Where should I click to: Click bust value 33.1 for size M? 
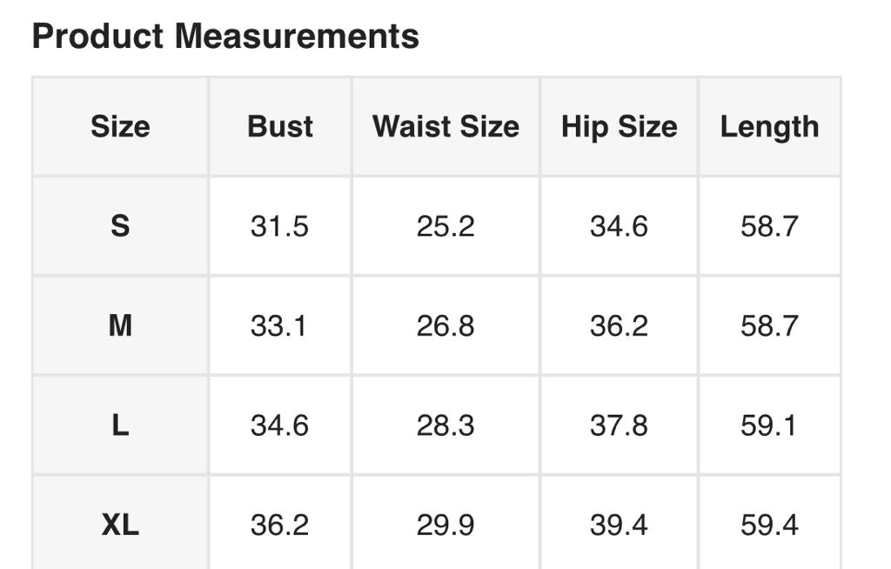279,326
